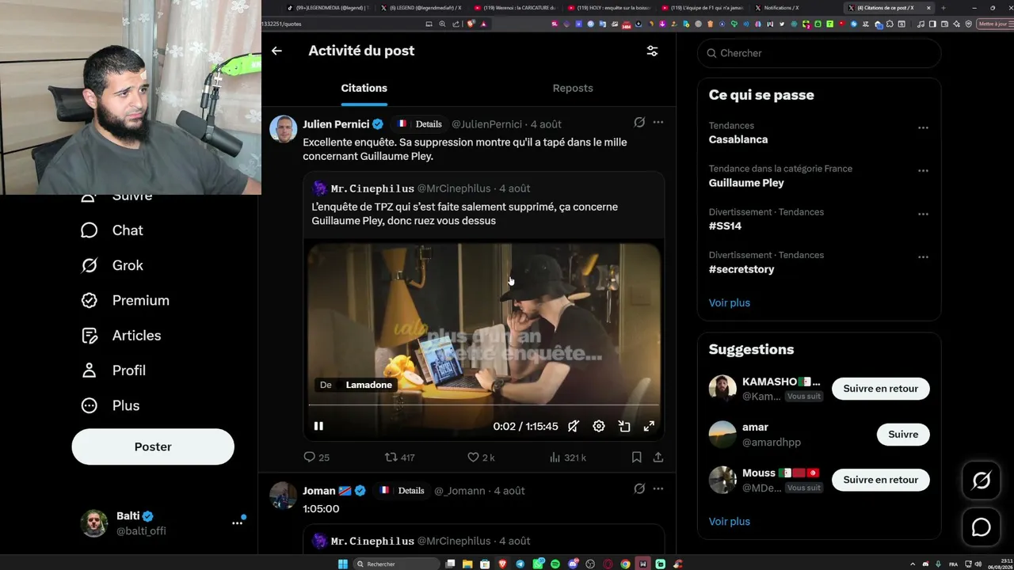Open Joman's profile avatar
The width and height of the screenshot is (1014, 570).
pyautogui.click(x=284, y=496)
